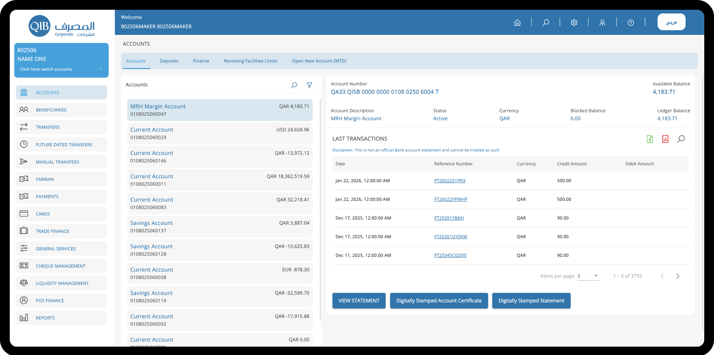Expand the switch accounts chevron
Viewport: 714px width, 355px height.
point(101,69)
